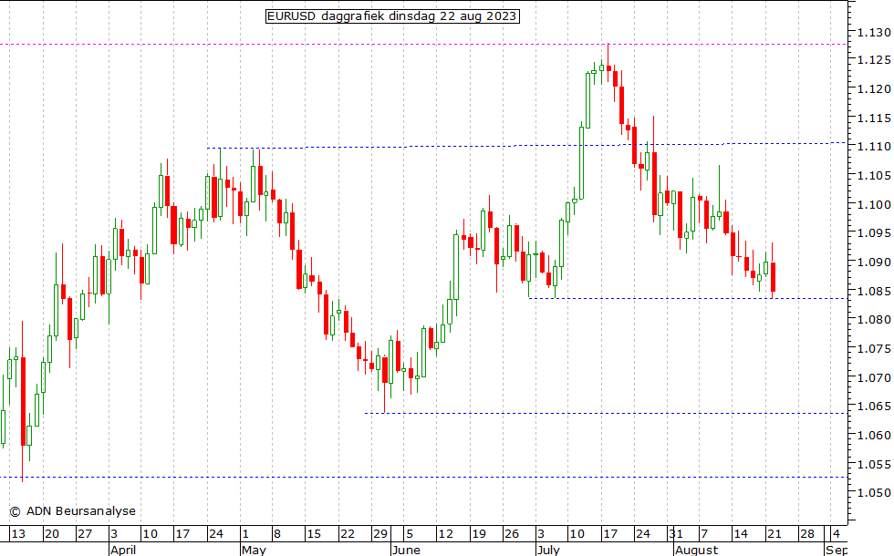Click the last red candlestick on the chart
This screenshot has width=894, height=556.
pos(773,277)
